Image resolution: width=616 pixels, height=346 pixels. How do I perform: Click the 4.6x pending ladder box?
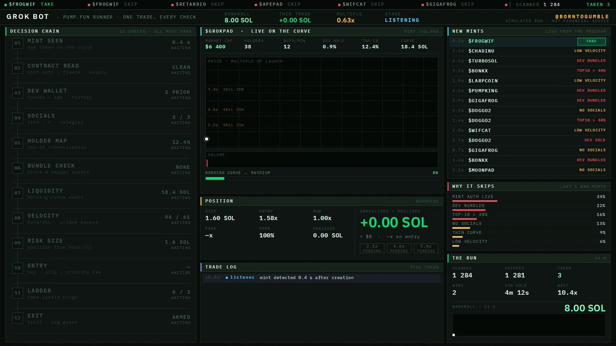coord(399,249)
